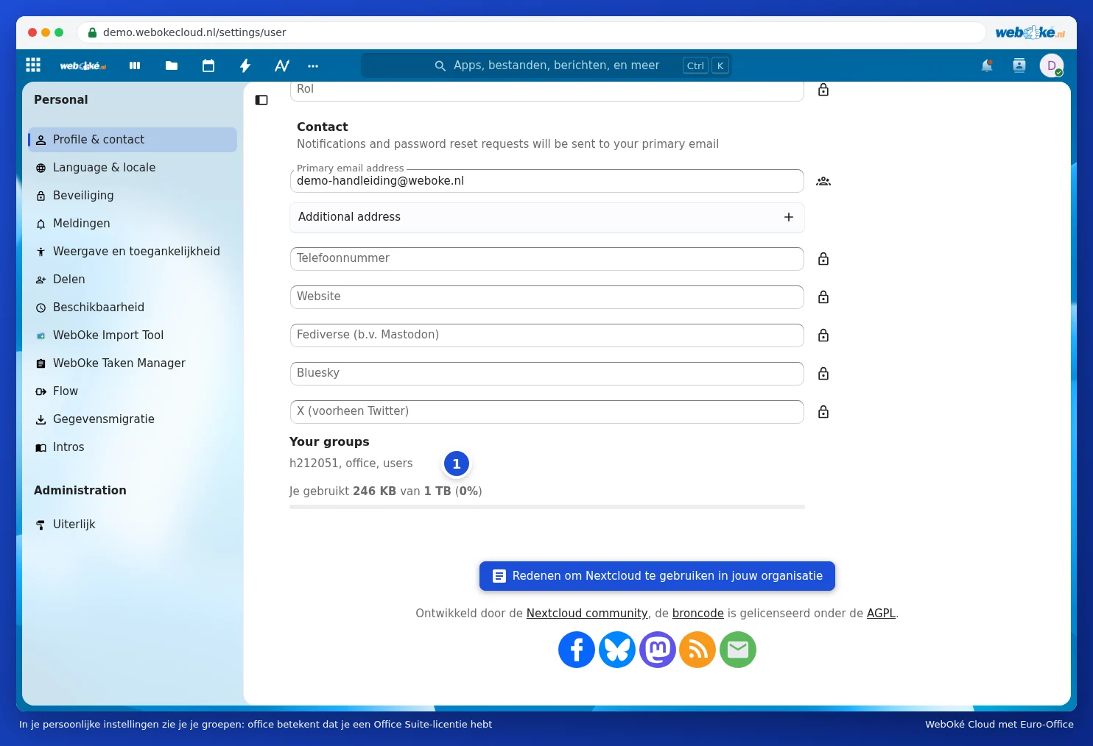Viewport: 1093px width, 746px height.
Task: Follow the AGPL license link
Action: tap(881, 614)
